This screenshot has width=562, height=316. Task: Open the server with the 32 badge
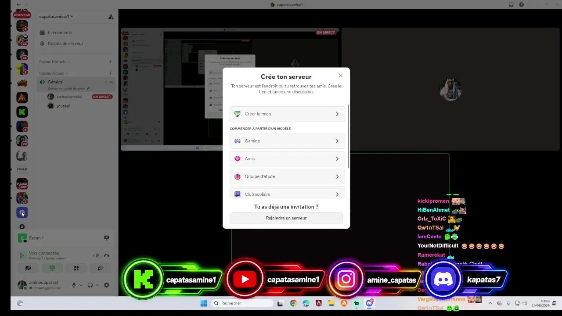22,40
